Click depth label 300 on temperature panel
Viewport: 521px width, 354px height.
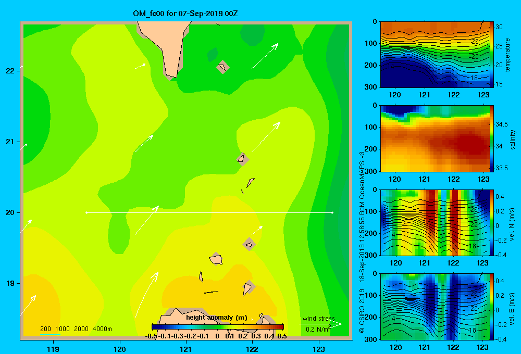coord(371,86)
